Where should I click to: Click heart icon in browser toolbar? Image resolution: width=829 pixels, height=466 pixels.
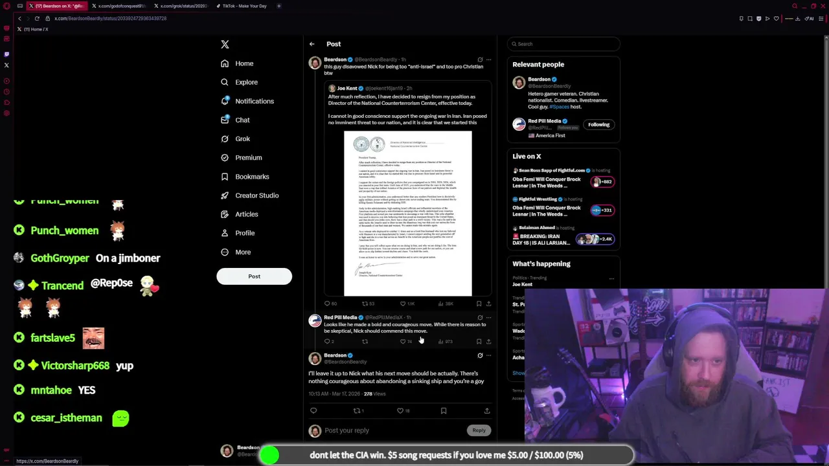click(x=776, y=18)
